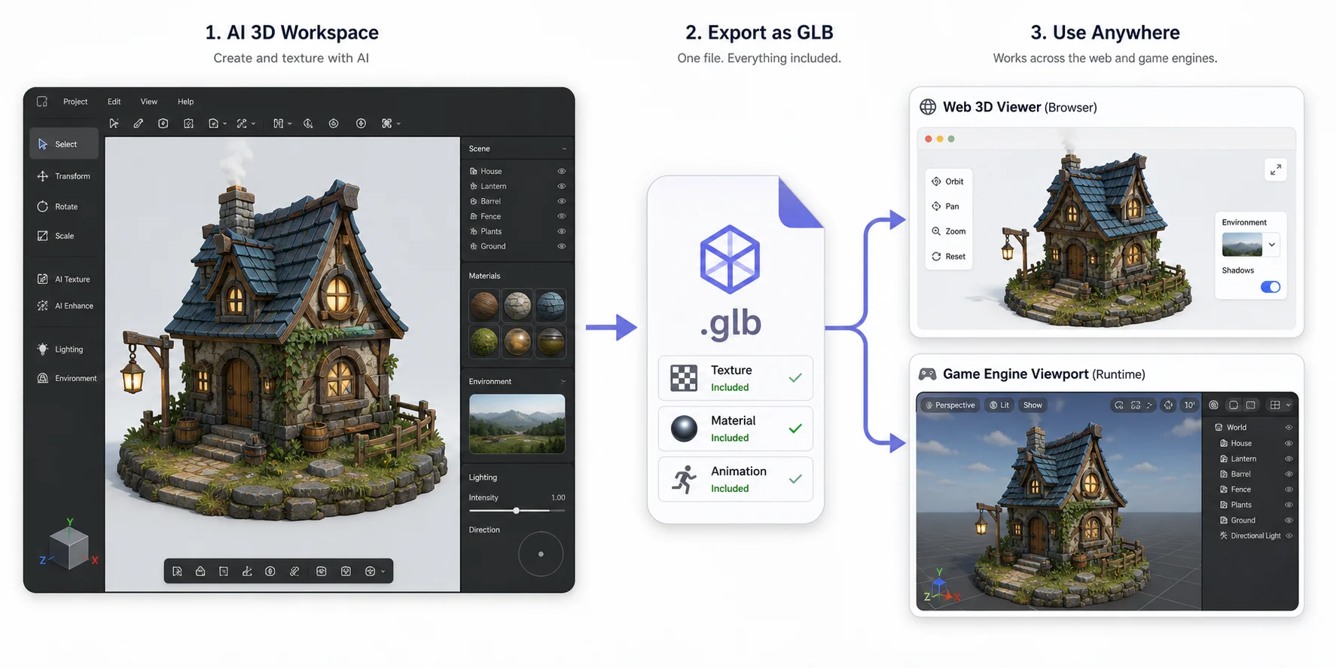
Task: Toggle House visibility in the Game Engine World list
Action: (x=1289, y=444)
